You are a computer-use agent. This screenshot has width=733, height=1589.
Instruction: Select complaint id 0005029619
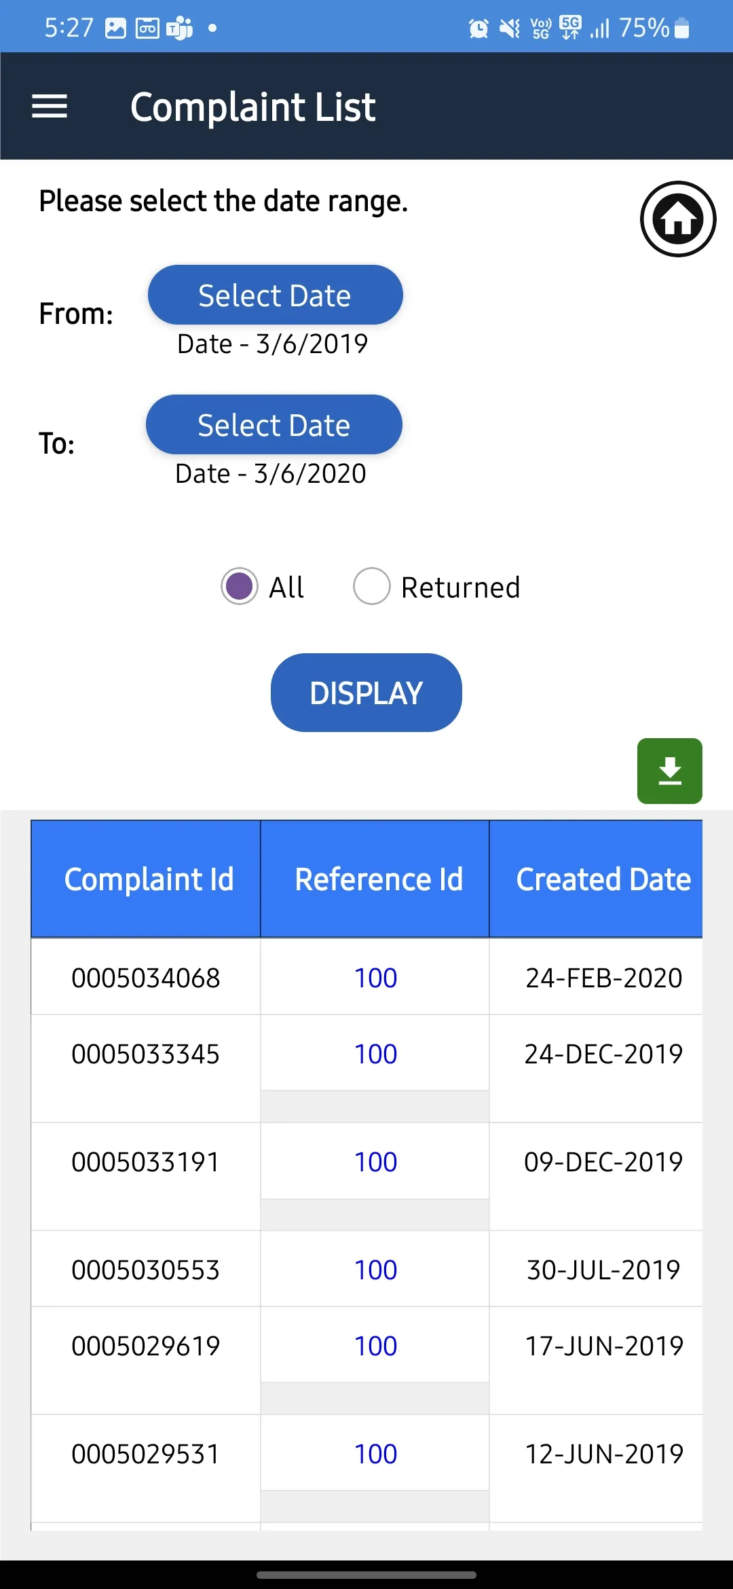click(146, 1346)
